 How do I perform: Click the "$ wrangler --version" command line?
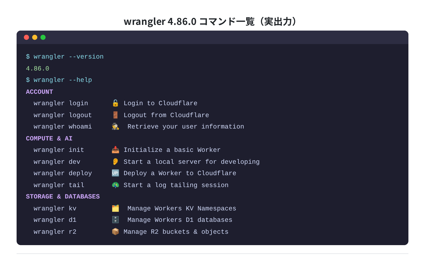pos(65,56)
